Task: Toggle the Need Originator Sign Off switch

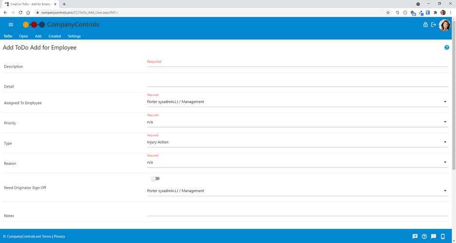Action: [155, 179]
